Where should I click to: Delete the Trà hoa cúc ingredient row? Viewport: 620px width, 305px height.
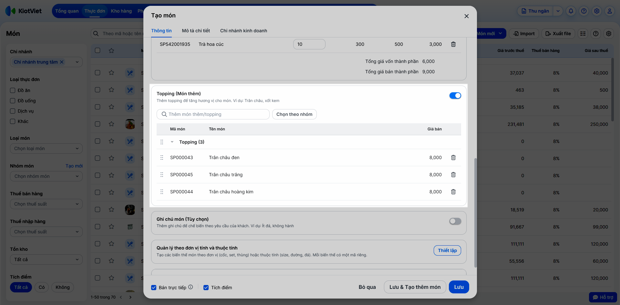coord(453,44)
